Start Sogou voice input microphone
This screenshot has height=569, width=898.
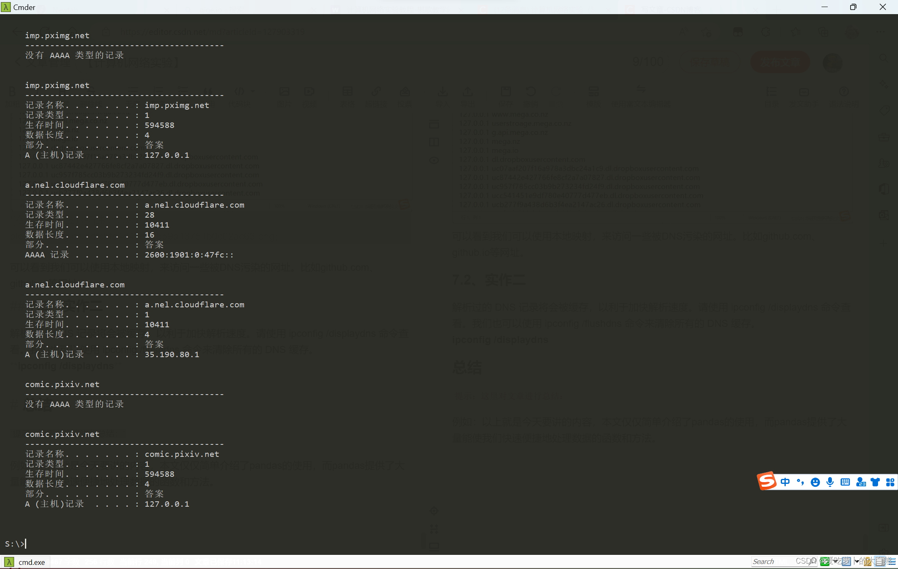pos(830,482)
